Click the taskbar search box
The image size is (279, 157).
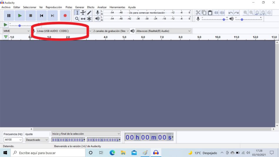pyautogui.click(x=48, y=153)
